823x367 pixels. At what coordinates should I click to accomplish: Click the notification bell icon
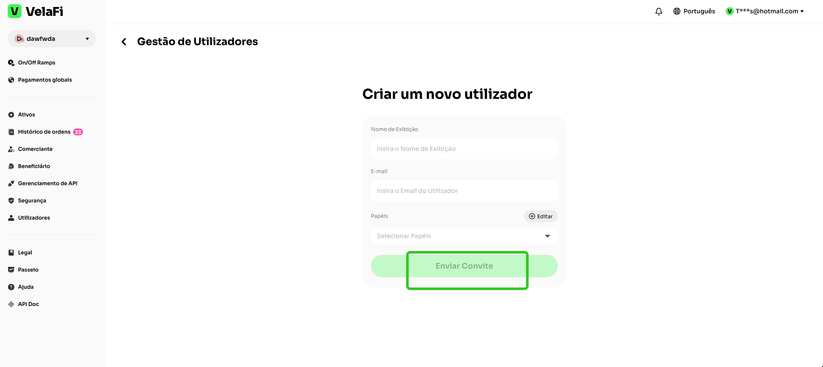tap(658, 12)
